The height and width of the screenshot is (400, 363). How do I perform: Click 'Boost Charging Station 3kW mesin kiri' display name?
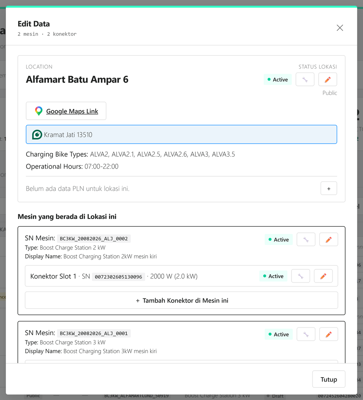(x=110, y=351)
